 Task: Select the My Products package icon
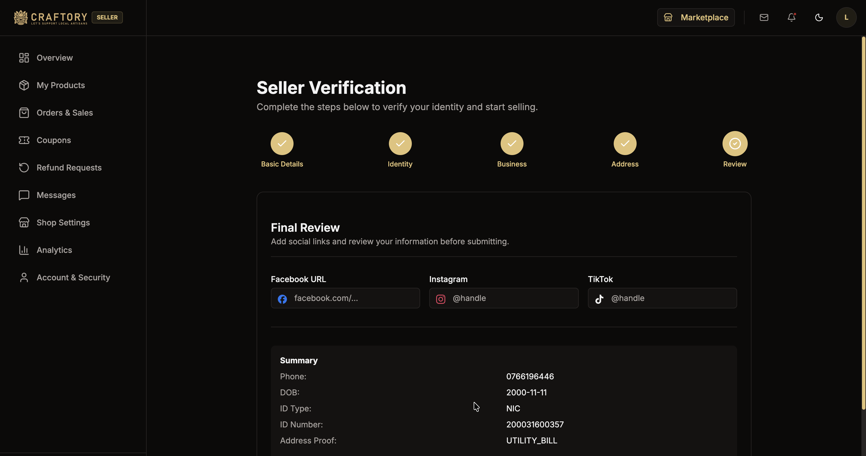pyautogui.click(x=23, y=85)
